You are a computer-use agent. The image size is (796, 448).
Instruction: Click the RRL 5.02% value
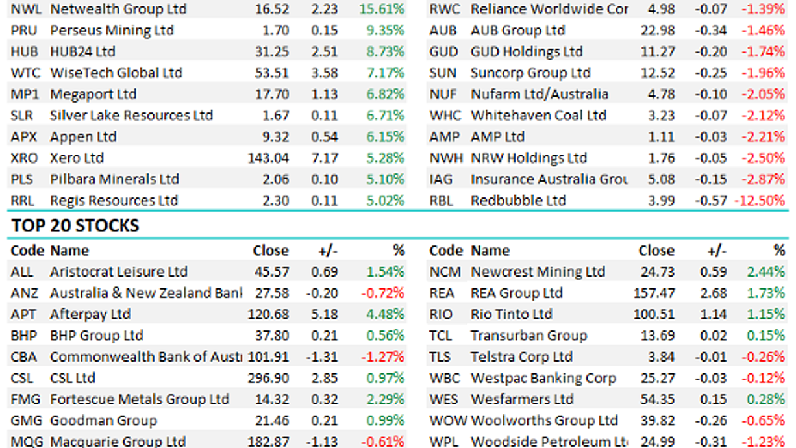[x=385, y=201]
